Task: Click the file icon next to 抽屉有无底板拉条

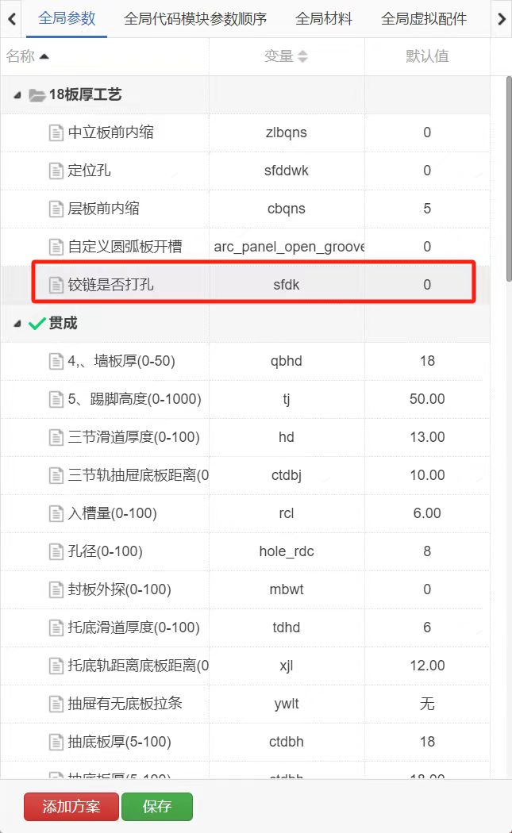Action: [x=56, y=704]
